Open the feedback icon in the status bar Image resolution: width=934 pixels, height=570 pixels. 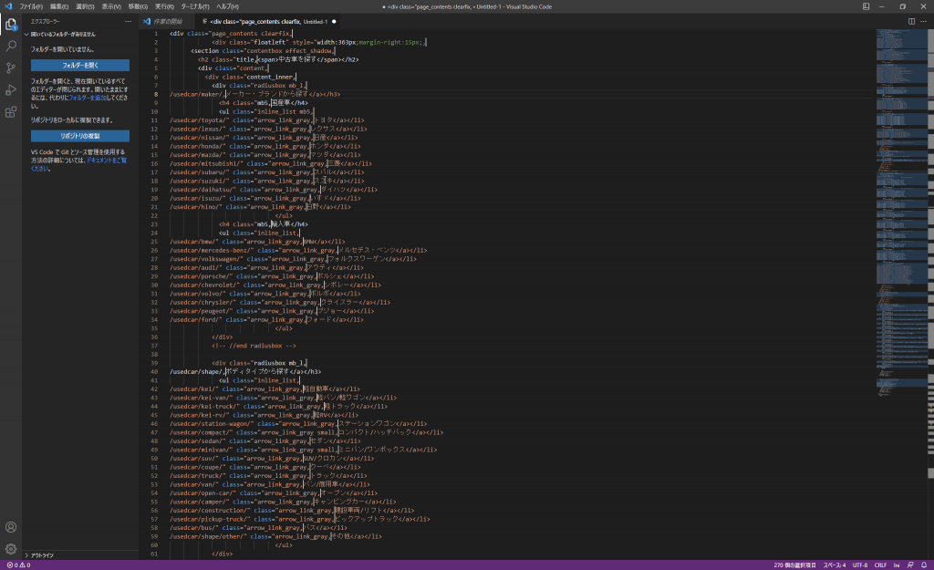coord(910,565)
